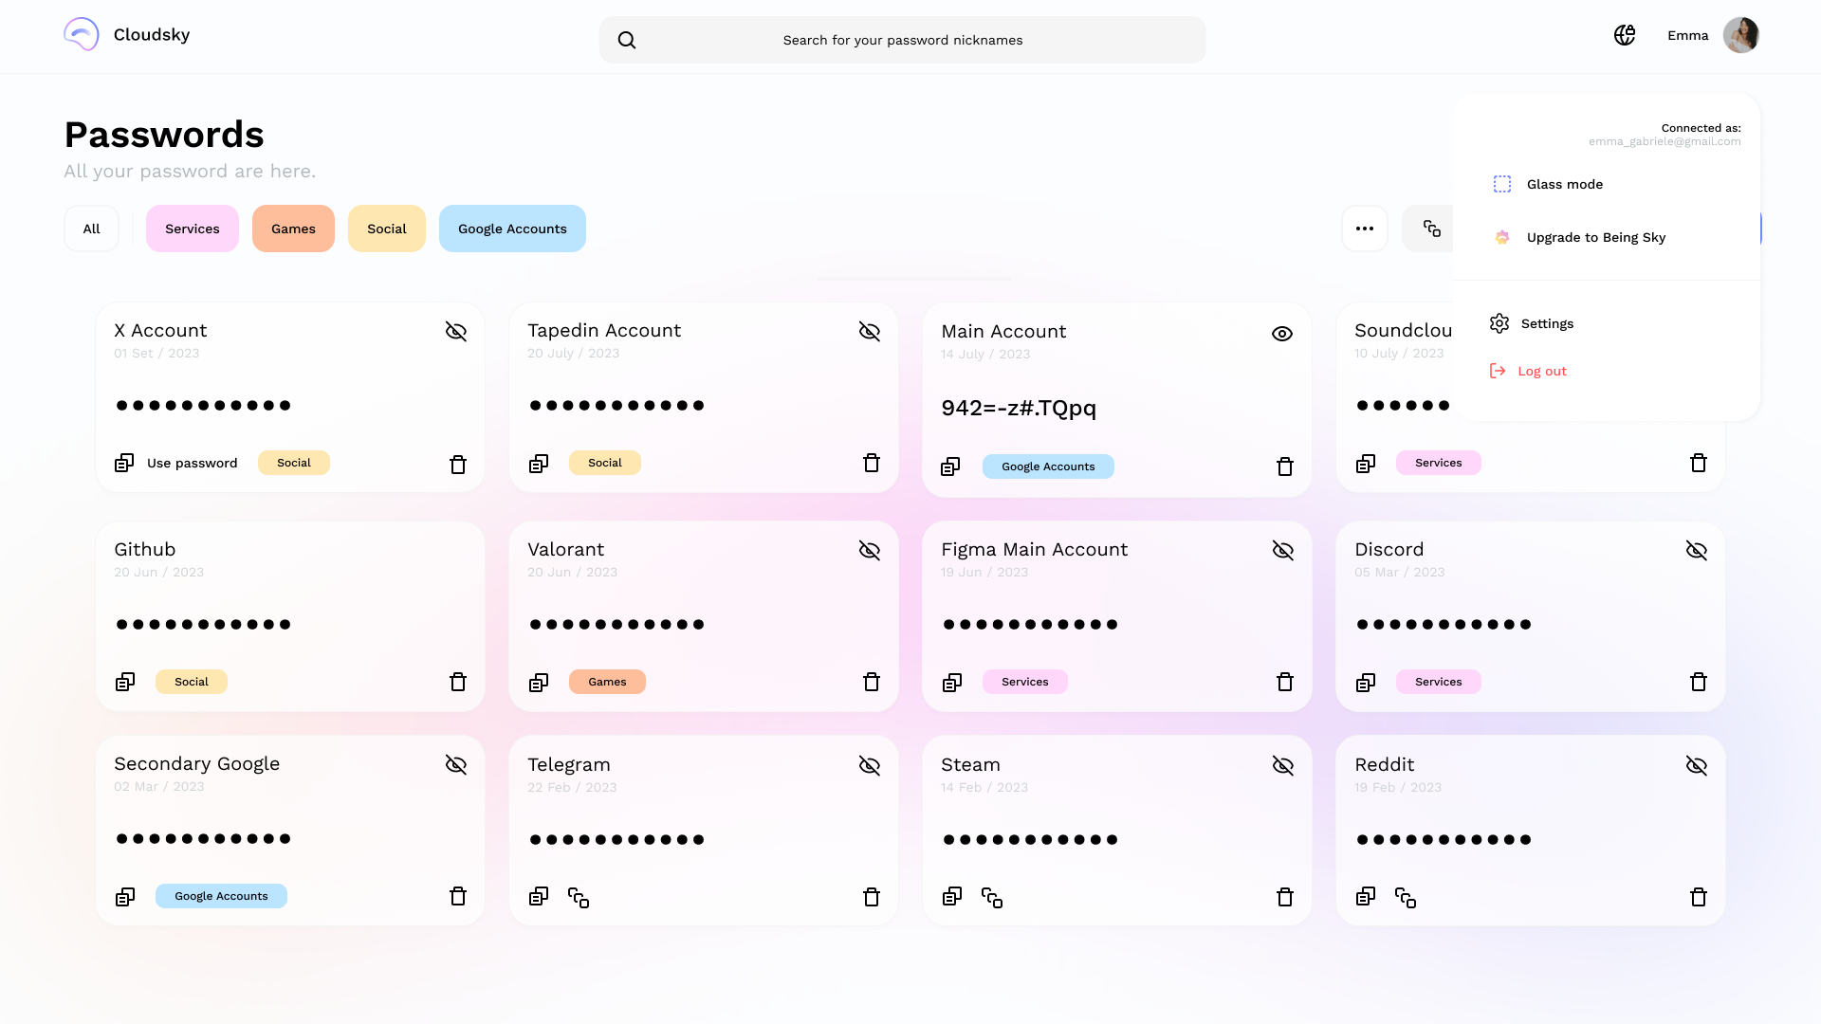Viewport: 1821px width, 1024px height.
Task: Show the Secondary Google password
Action: click(x=456, y=764)
